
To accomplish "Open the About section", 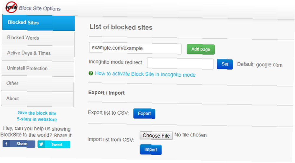I will click(37, 99).
